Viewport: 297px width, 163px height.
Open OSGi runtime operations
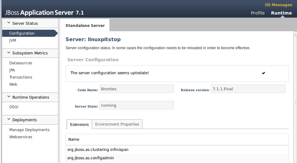[x=14, y=107]
